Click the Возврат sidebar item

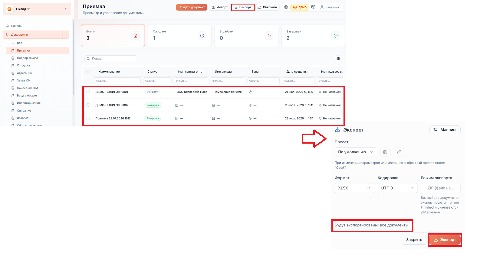23,118
